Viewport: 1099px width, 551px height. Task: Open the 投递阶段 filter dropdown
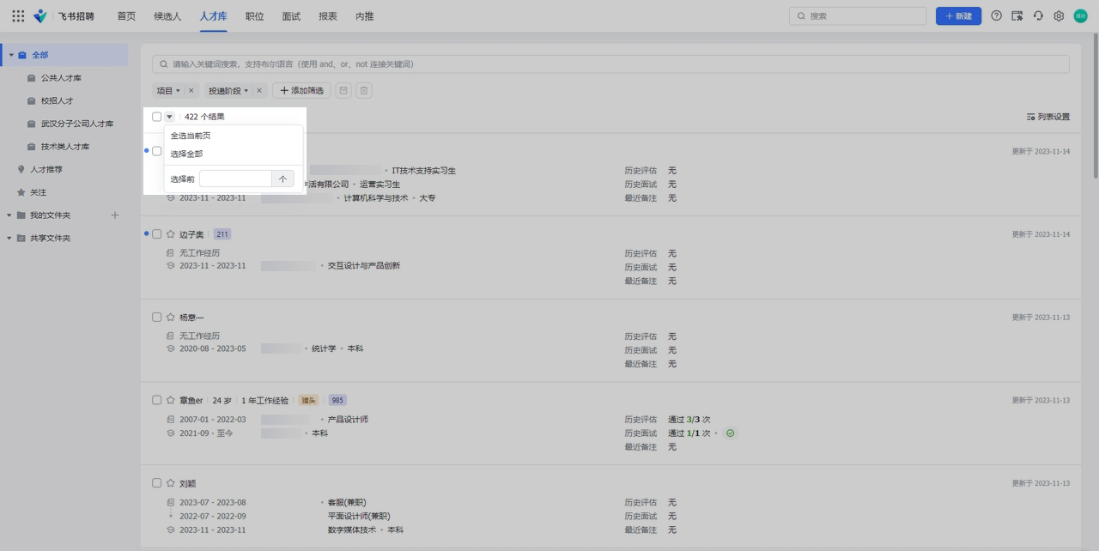point(228,91)
